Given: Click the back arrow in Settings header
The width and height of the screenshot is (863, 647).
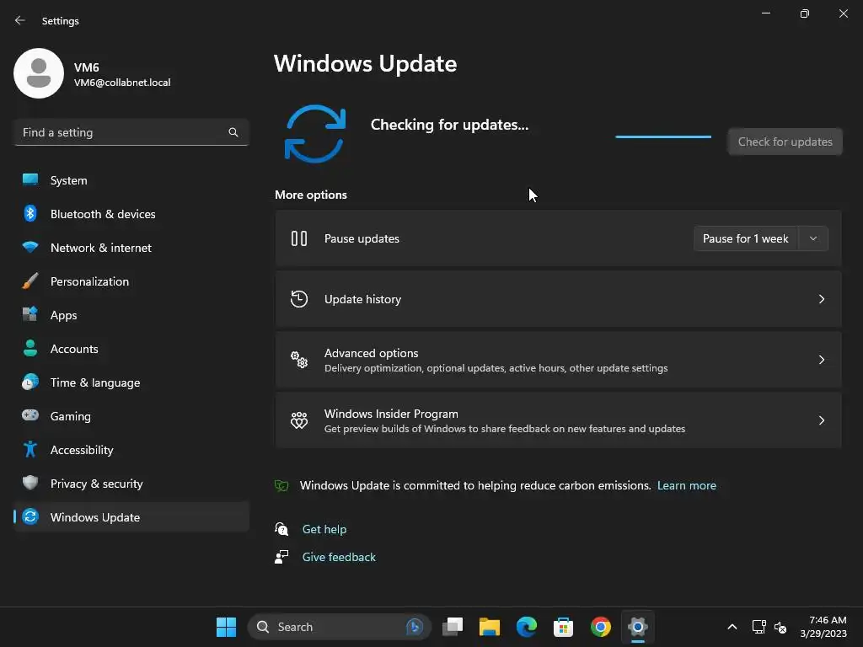Looking at the screenshot, I should [20, 20].
